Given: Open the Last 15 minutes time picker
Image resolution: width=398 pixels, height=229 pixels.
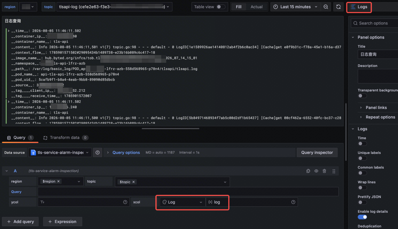Looking at the screenshot, I should pos(295,7).
